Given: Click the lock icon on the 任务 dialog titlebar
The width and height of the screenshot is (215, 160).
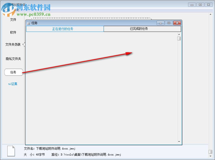Looking at the screenshot, I should tap(28, 23).
